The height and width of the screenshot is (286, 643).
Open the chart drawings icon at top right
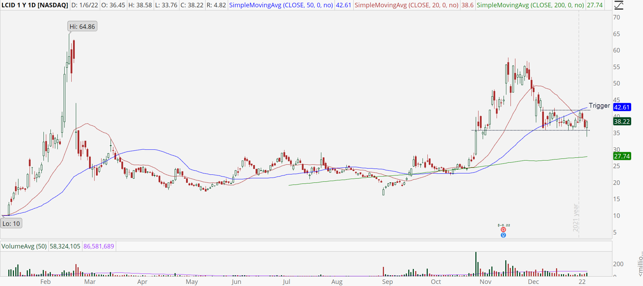click(619, 5)
